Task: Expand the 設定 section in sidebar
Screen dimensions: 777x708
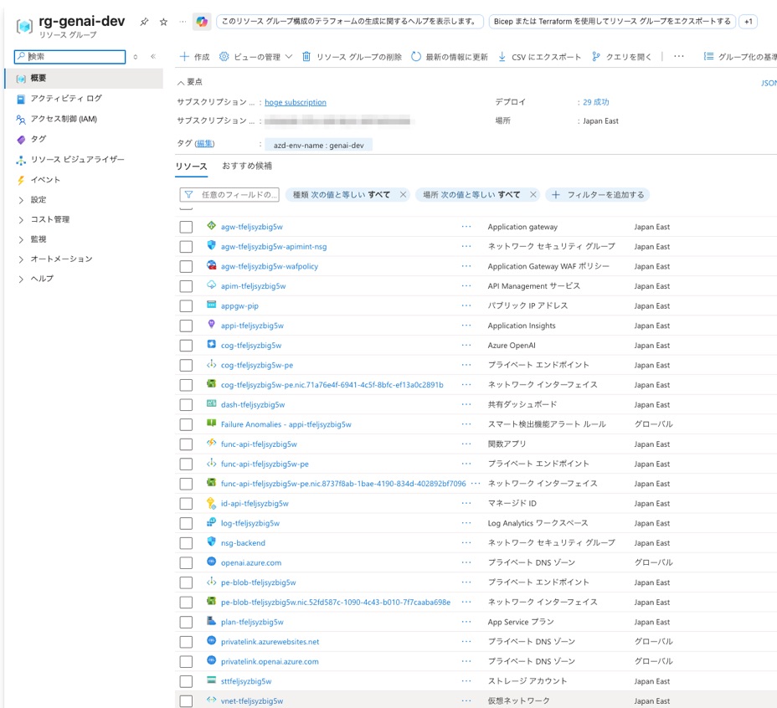Action: tap(21, 200)
